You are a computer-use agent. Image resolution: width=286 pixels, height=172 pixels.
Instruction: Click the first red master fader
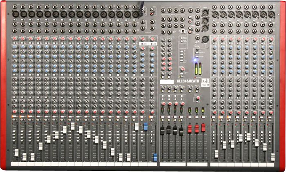tap(190, 129)
